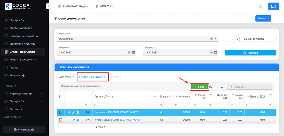Open the details card icon for Фустан црн
This screenshot has width=284, height=136.
pyautogui.click(x=88, y=112)
